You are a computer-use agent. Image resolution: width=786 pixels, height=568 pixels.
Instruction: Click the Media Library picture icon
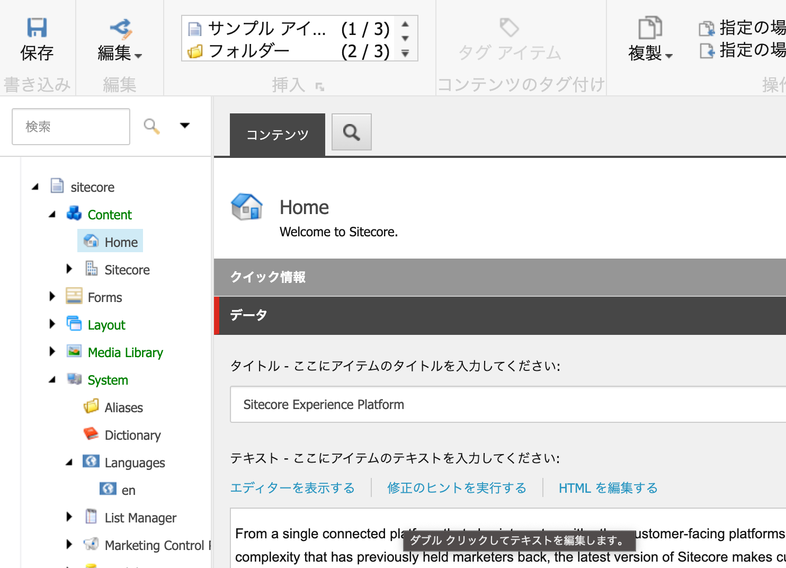coord(74,351)
